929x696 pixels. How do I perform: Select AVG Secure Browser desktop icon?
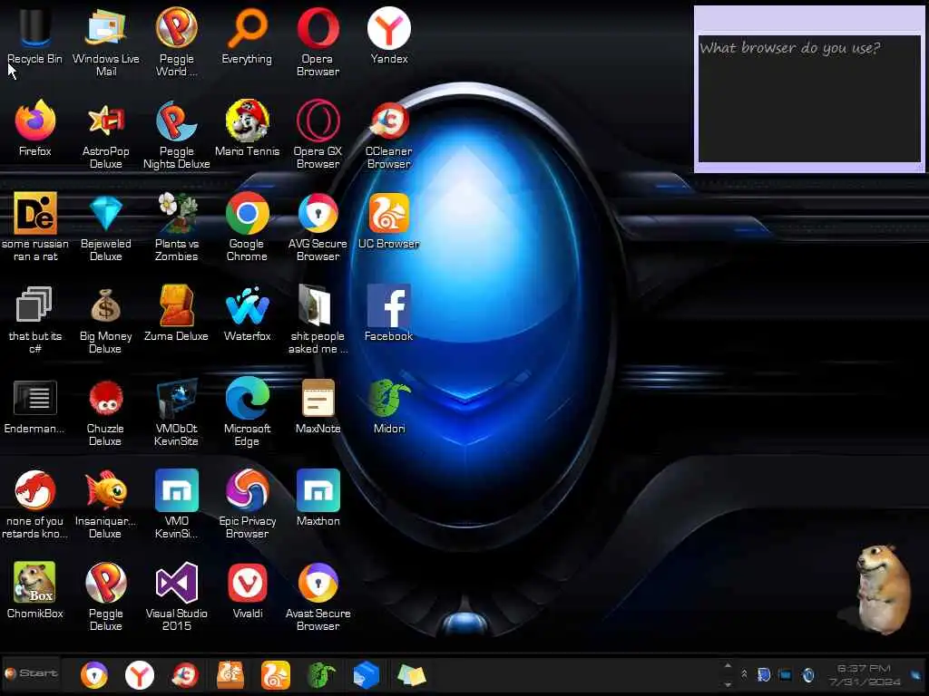(318, 227)
